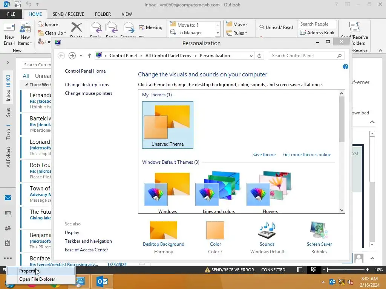Image resolution: width=386 pixels, height=289 pixels.
Task: Click Send/Receive All Folders icon
Action: (x=354, y=27)
